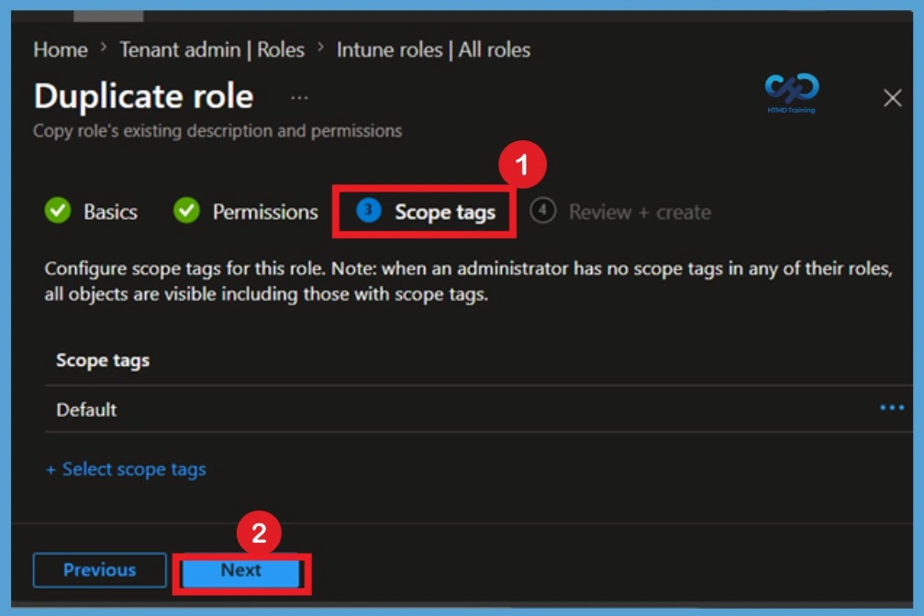This screenshot has height=616, width=924.
Task: Click the Previous button
Action: click(x=100, y=570)
